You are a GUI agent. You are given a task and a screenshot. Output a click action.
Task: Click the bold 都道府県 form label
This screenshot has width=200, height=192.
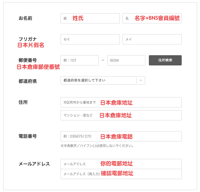28,81
